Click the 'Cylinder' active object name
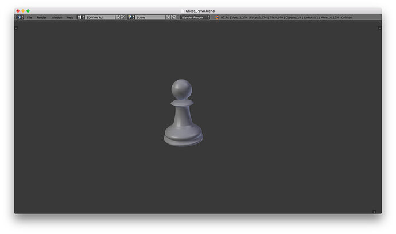396x234 pixels. tap(347, 17)
